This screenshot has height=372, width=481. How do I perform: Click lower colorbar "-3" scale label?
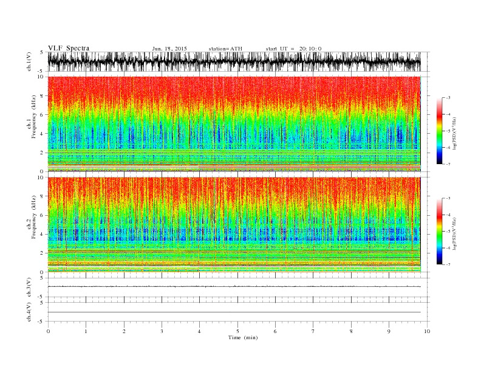448,198
